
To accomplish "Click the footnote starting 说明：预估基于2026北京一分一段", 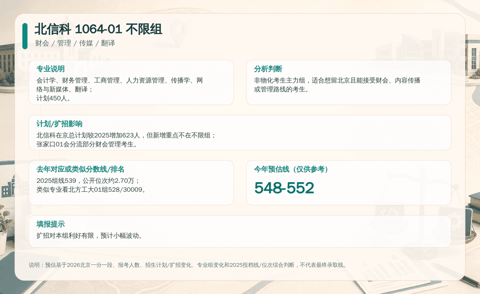I will point(188,265).
